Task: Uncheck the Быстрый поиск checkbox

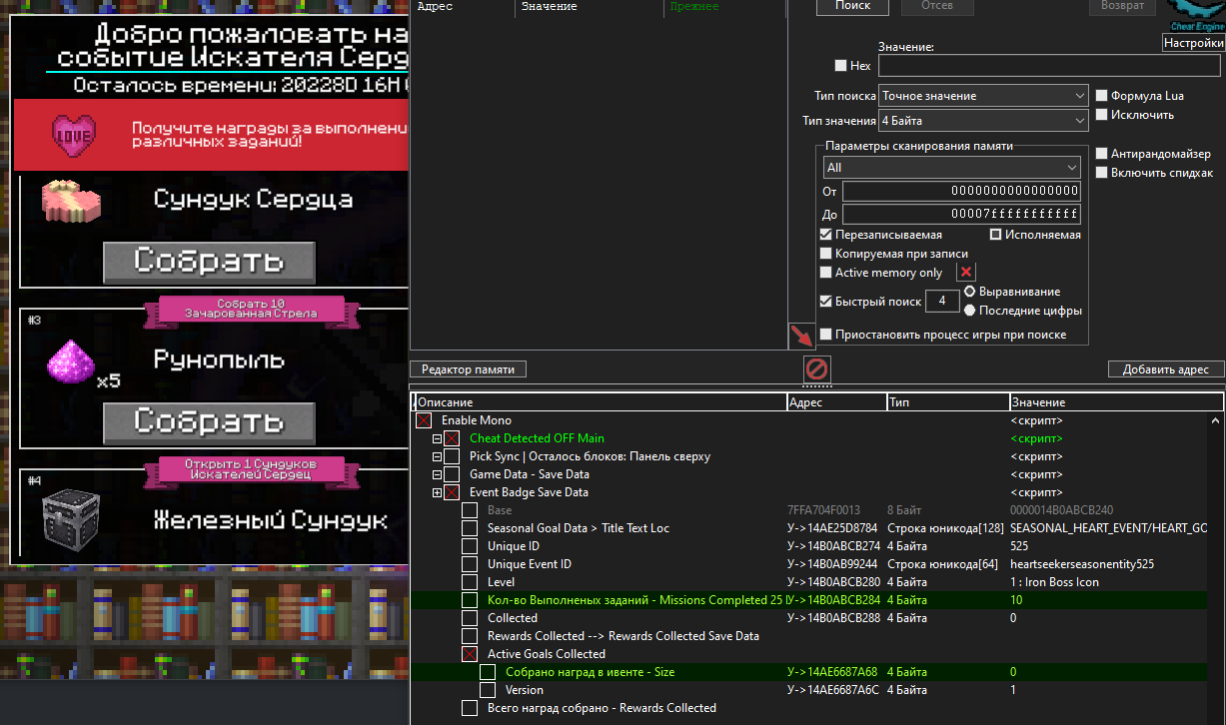Action: point(825,301)
